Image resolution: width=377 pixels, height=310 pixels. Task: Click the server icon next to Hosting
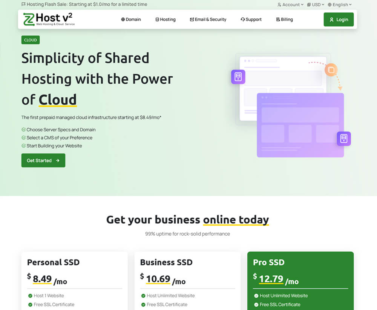[157, 20]
